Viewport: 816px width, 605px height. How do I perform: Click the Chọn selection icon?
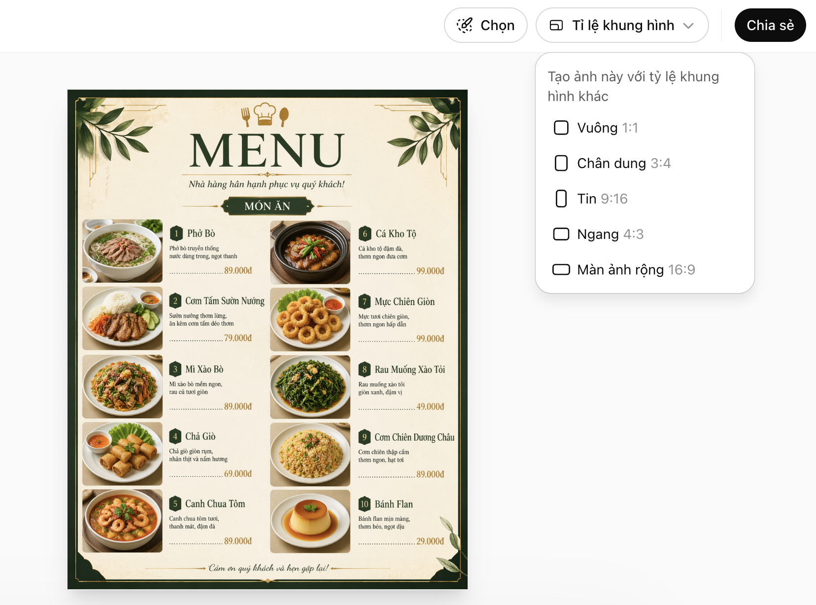pos(465,25)
